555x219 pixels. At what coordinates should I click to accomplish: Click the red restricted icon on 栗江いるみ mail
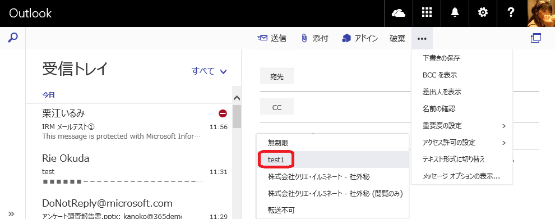(223, 113)
